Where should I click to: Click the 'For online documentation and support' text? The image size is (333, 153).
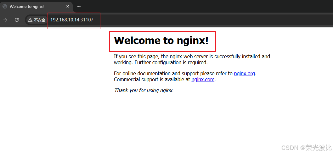click(156, 74)
